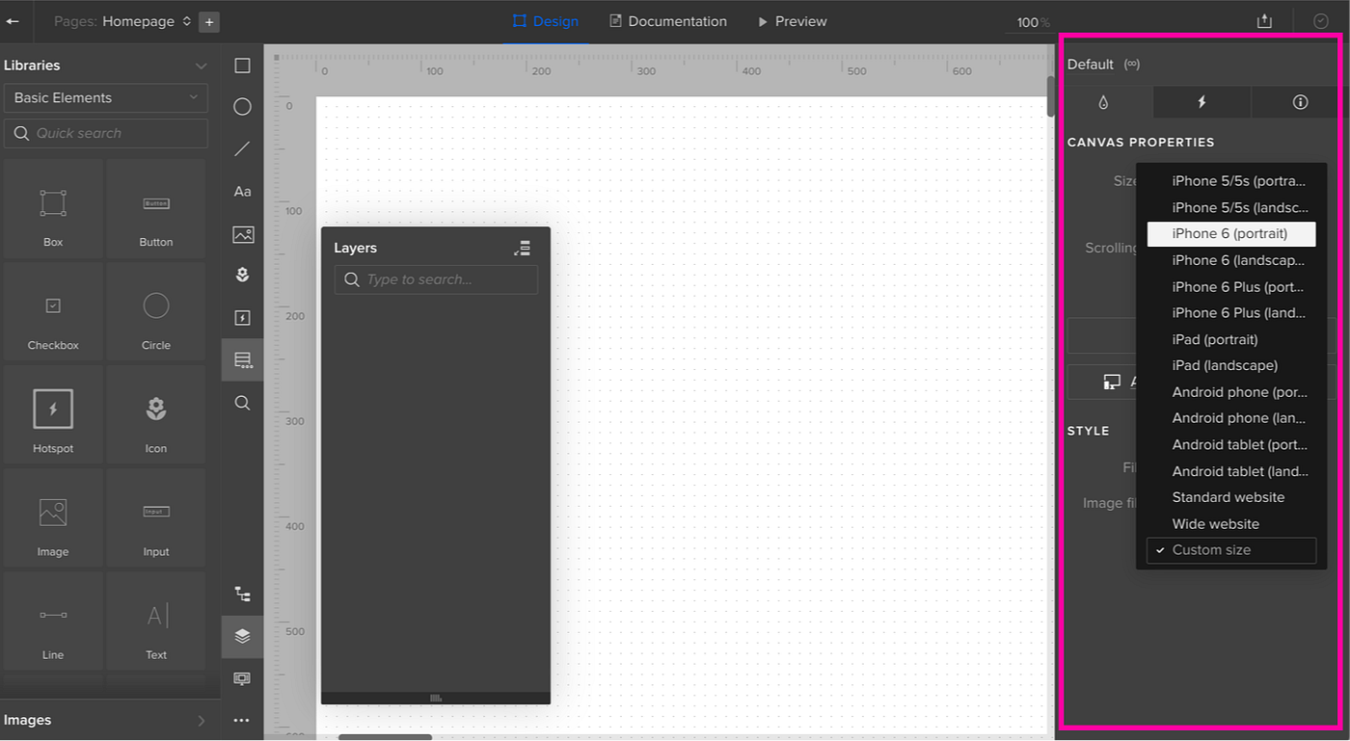
Task: Click the Layers panel sort icon
Action: 522,248
